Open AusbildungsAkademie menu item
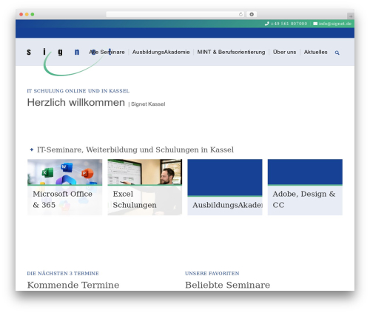 (161, 52)
